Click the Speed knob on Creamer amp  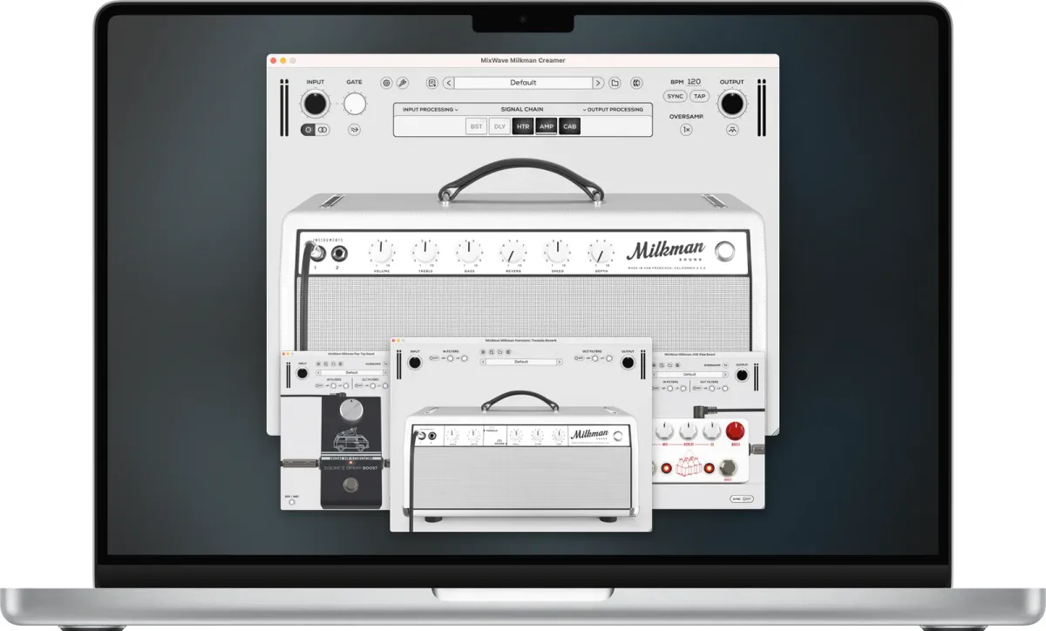point(557,253)
